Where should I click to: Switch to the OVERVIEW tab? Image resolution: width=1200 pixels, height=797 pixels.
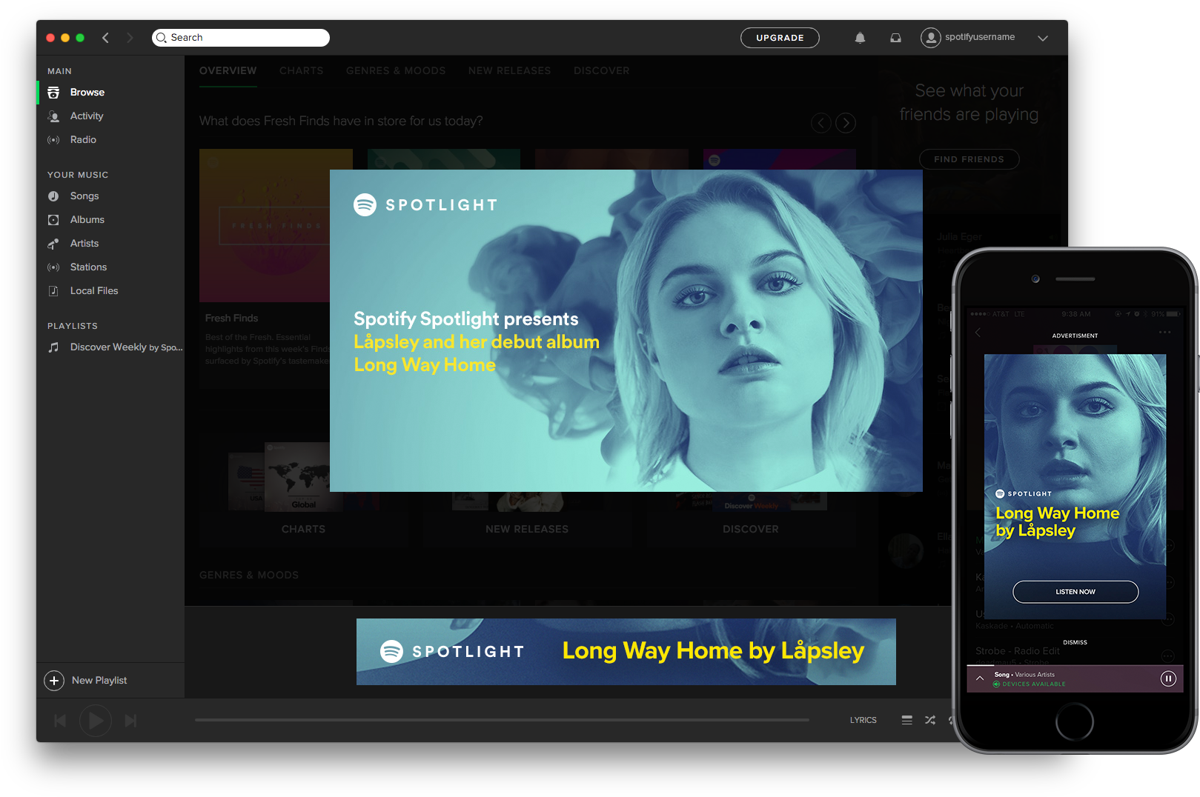tap(228, 71)
